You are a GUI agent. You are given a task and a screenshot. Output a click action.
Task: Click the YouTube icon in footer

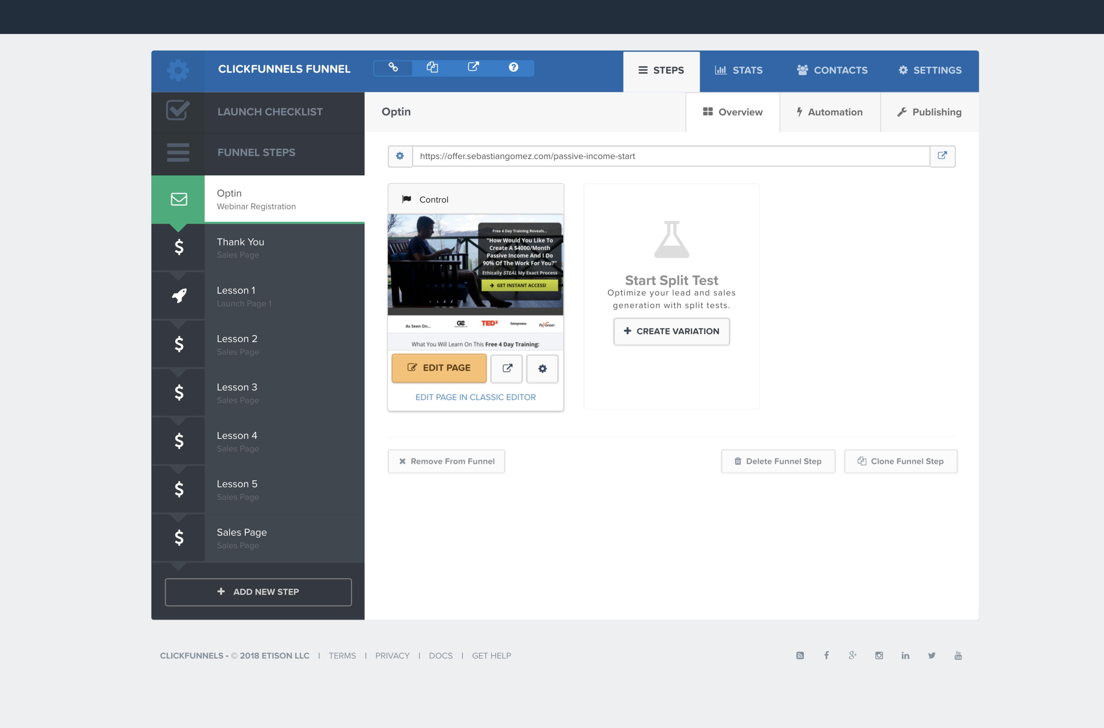[958, 656]
